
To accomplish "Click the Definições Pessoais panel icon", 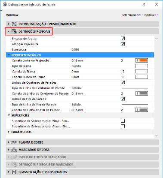I will click(14, 31).
